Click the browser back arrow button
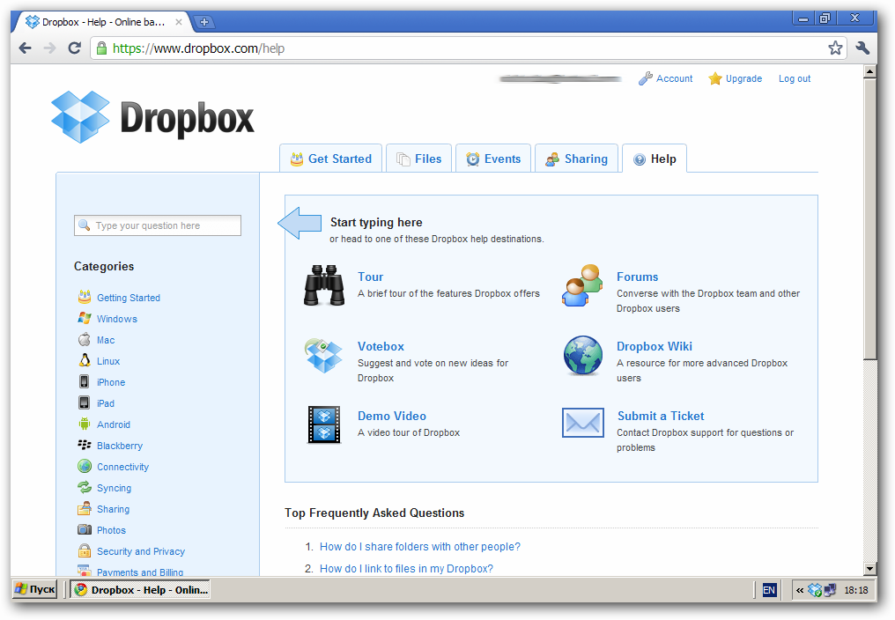The height and width of the screenshot is (620, 895). click(26, 48)
